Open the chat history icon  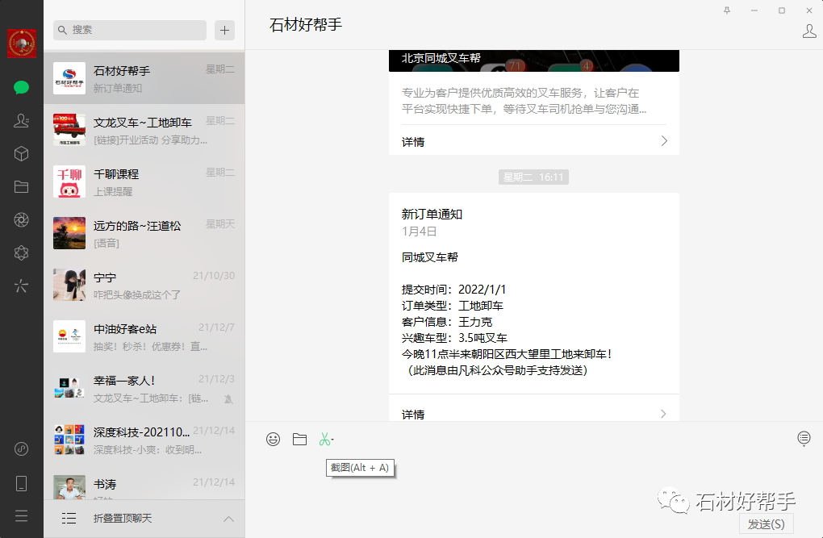[x=804, y=438]
